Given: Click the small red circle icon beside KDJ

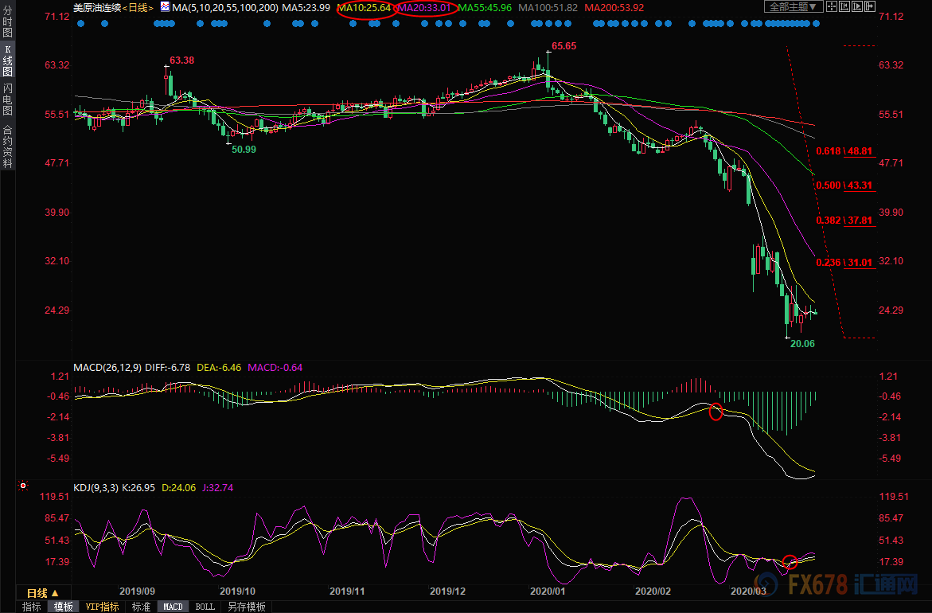Looking at the screenshot, I should point(23,486).
